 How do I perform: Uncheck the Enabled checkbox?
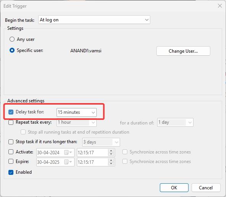point(11,172)
